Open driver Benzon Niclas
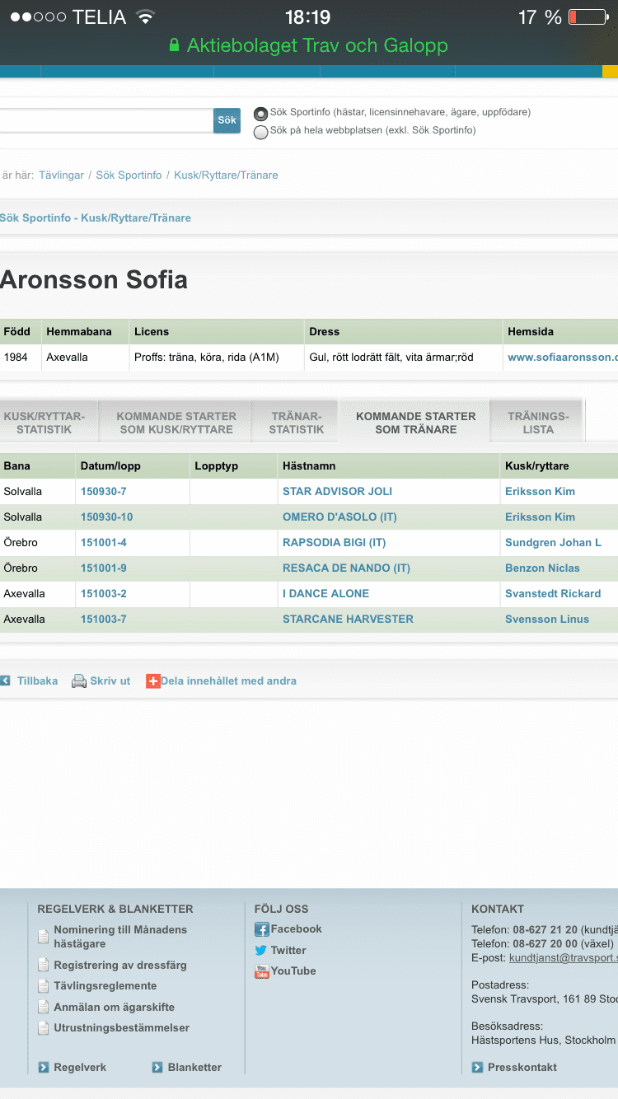Viewport: 618px width, 1099px height. [542, 568]
